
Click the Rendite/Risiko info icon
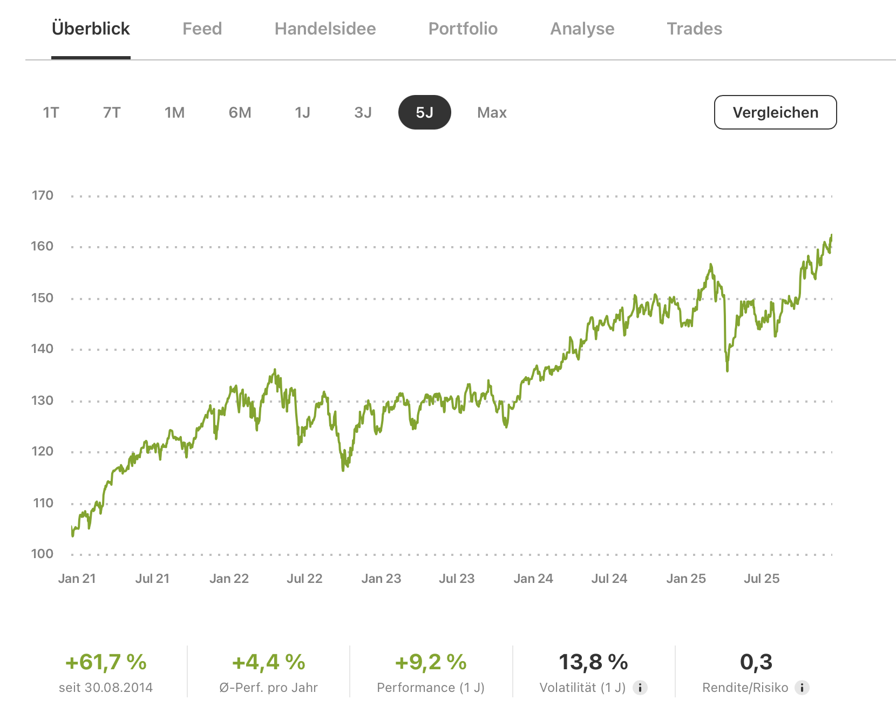(802, 688)
